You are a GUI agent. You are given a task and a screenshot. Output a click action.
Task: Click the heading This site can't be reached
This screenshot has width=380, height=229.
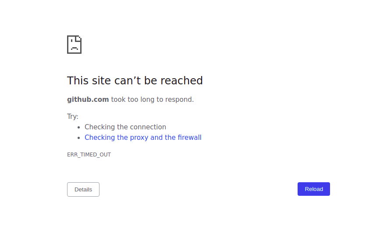click(x=135, y=80)
